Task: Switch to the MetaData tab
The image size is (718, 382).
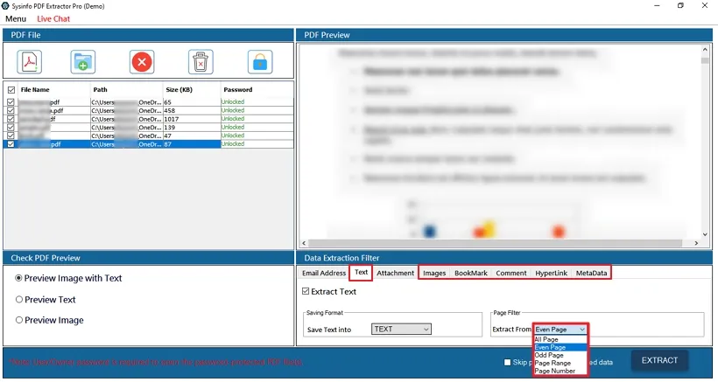Action: [591, 273]
